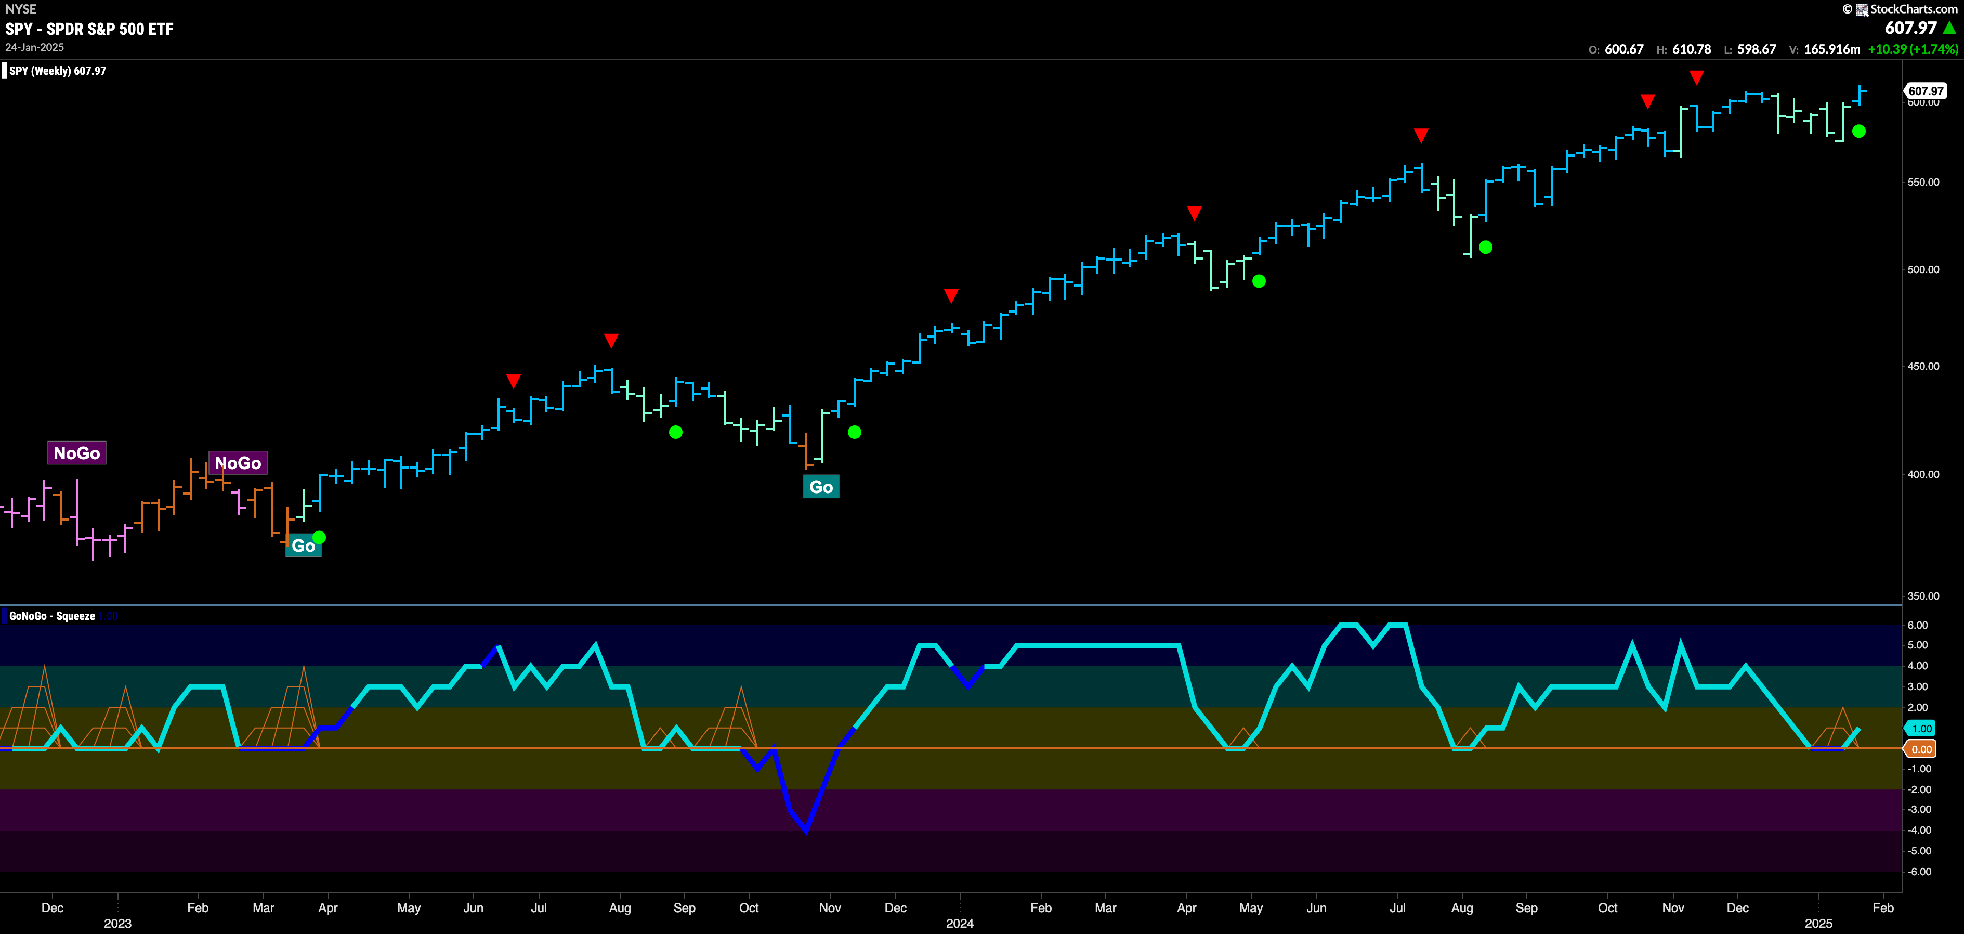Click the first purple NoGo label near December
1964x934 pixels.
[77, 453]
